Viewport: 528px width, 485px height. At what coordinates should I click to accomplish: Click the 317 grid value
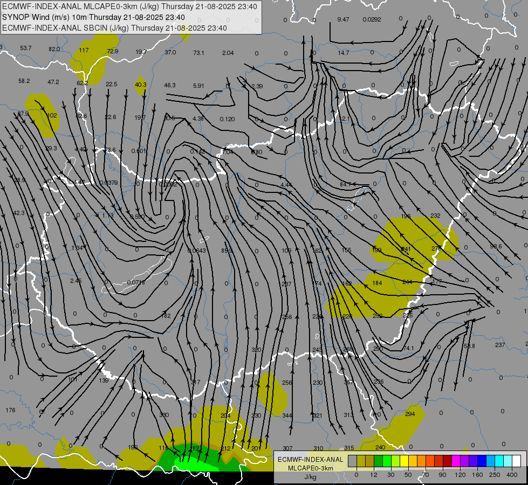195,382
